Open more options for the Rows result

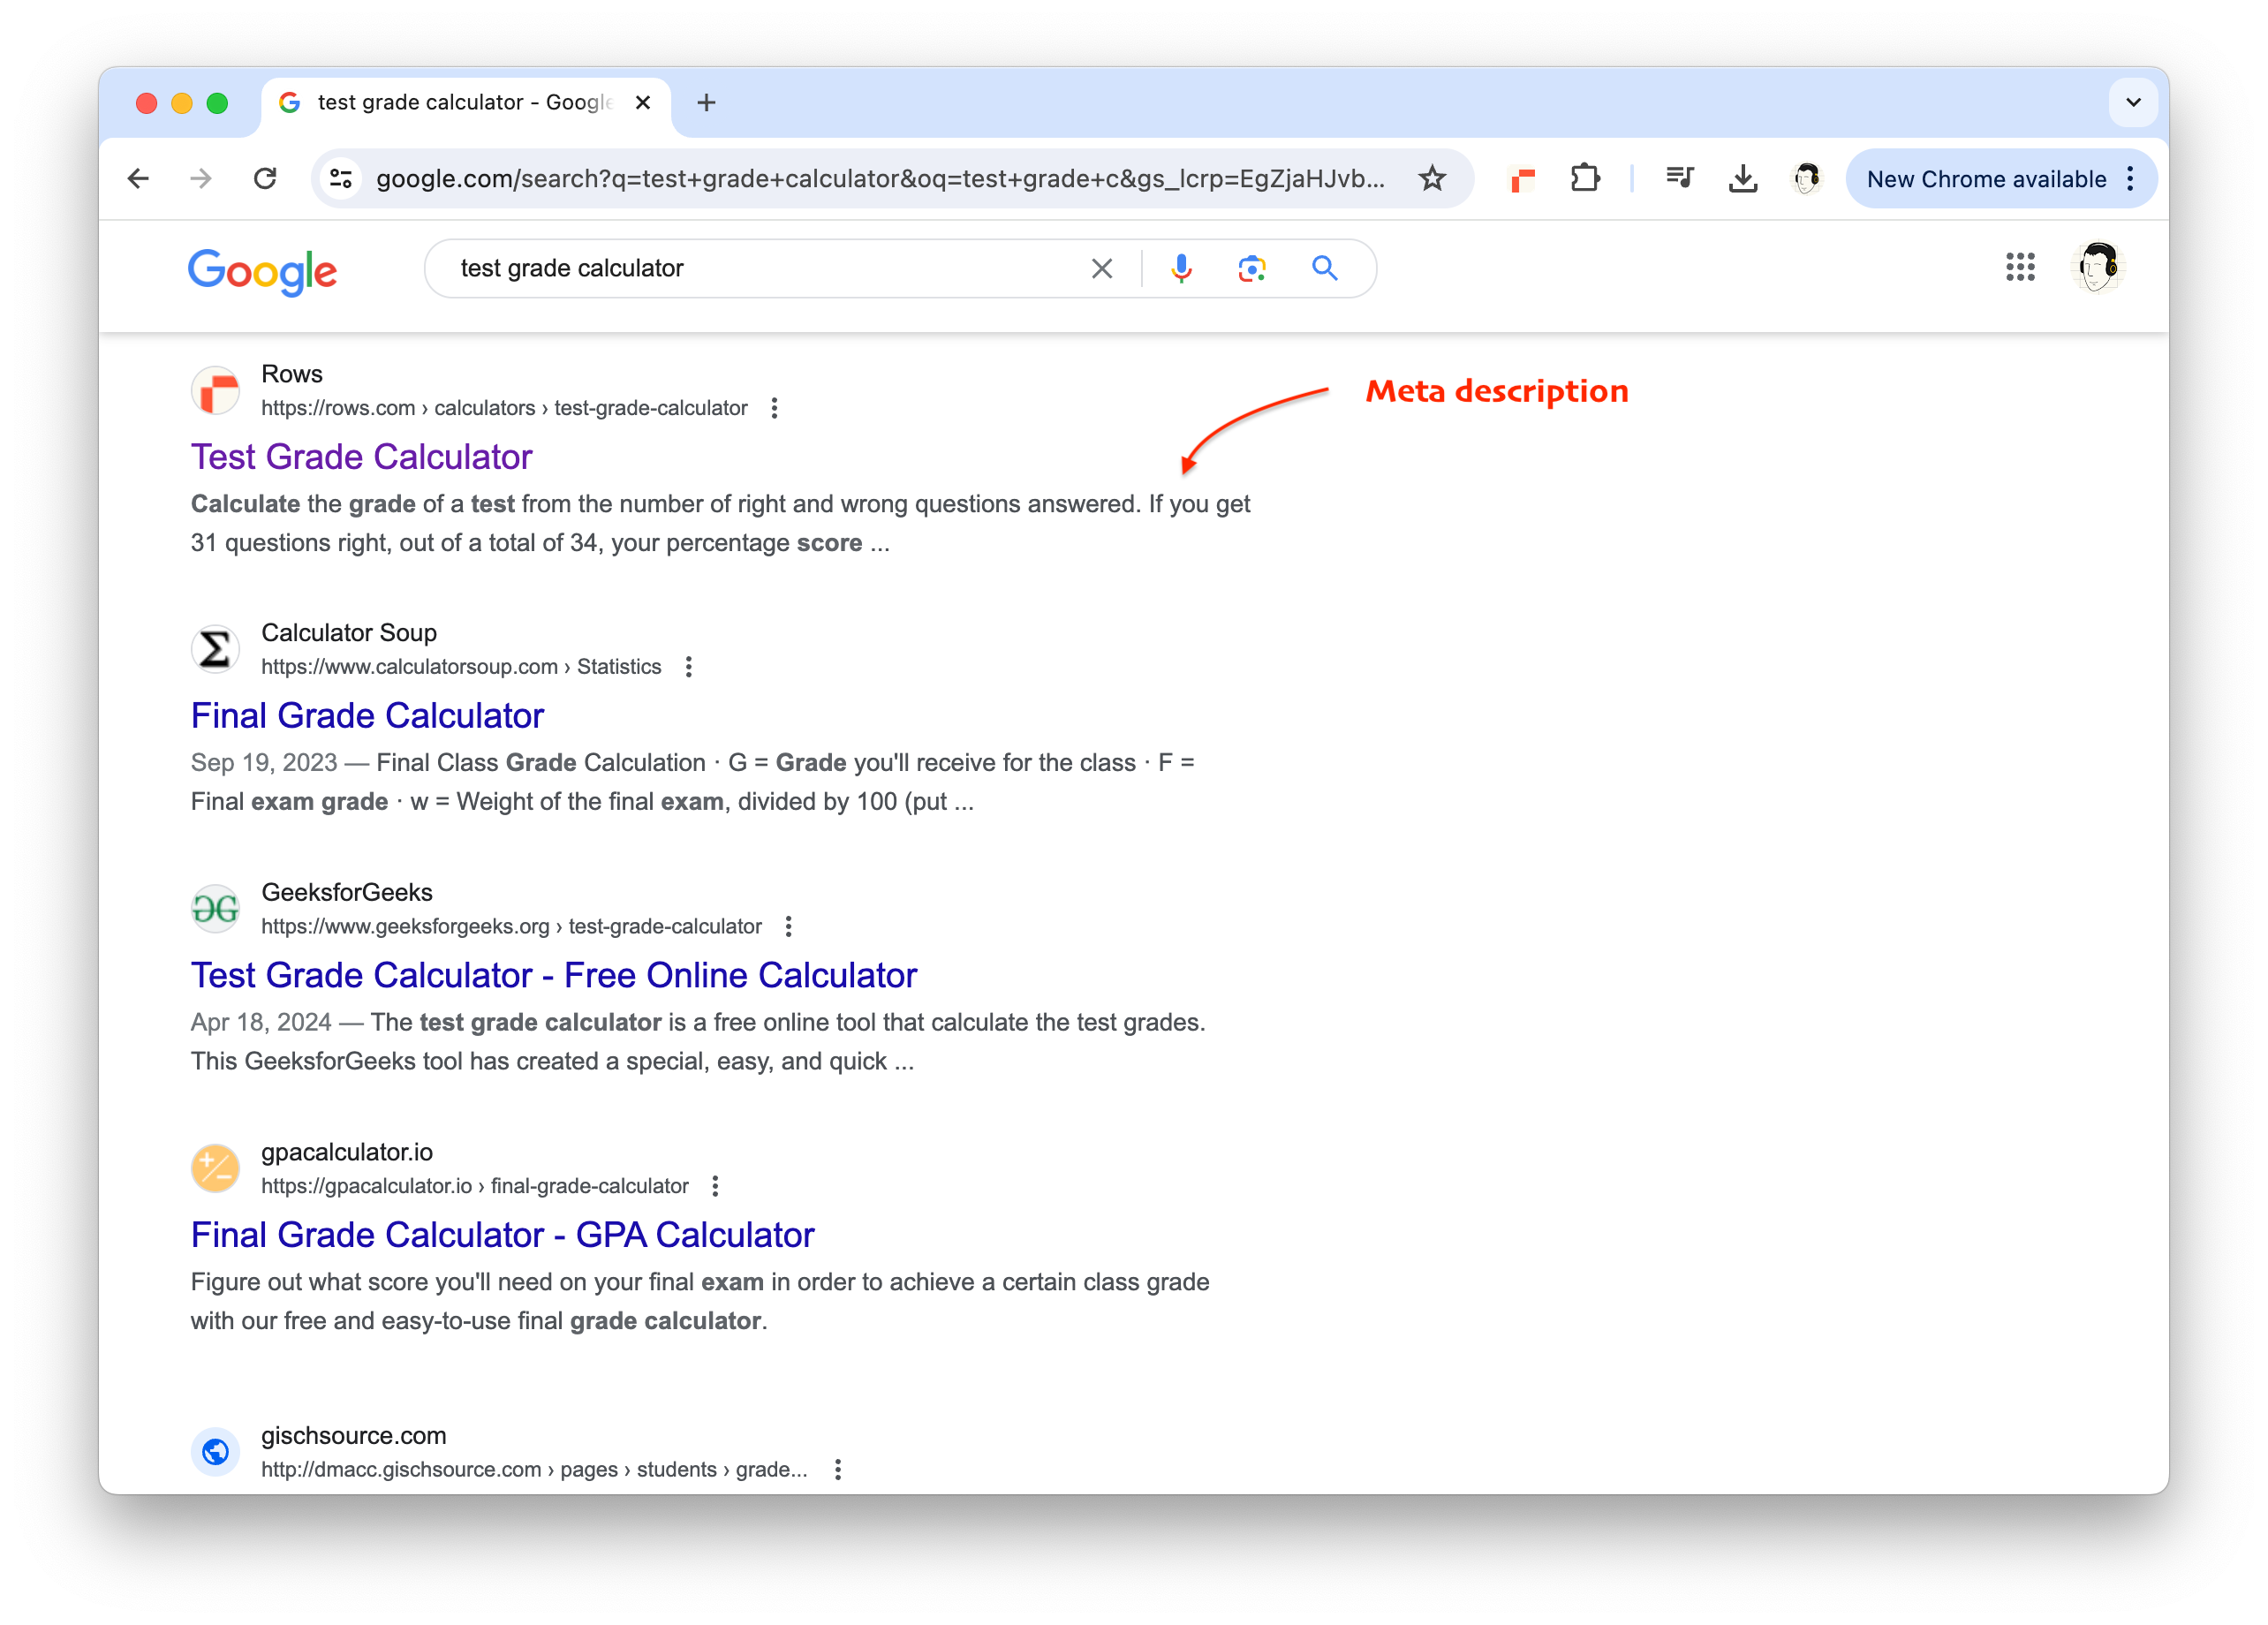pyautogui.click(x=774, y=408)
